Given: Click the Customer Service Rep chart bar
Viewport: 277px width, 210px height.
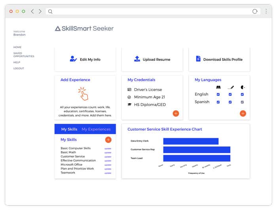Looking at the screenshot, I should click(x=197, y=150).
